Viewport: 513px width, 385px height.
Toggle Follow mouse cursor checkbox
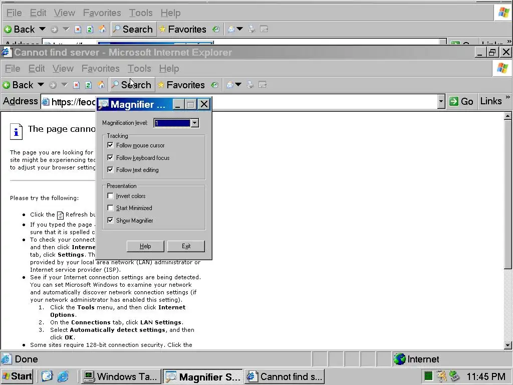(110, 145)
